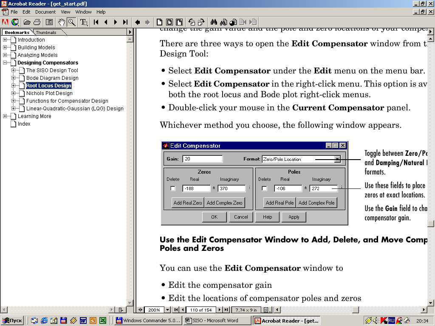Switch to SISO - Microsoft Word taskbar button
This screenshot has height=326, width=435.
217,321
